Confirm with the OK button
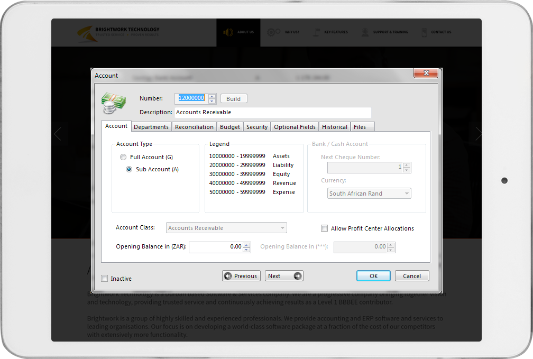This screenshot has height=359, width=533. (373, 276)
